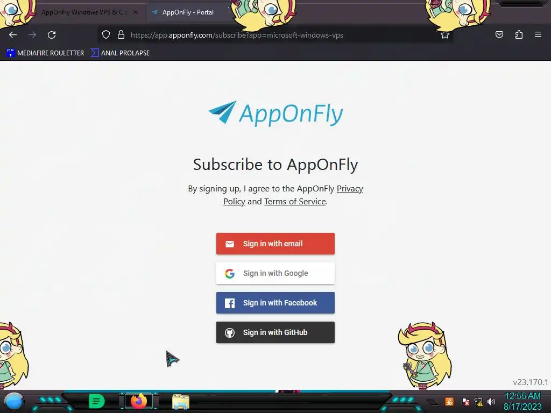Open the browser extensions puzzle icon
This screenshot has width=551, height=413.
(519, 34)
